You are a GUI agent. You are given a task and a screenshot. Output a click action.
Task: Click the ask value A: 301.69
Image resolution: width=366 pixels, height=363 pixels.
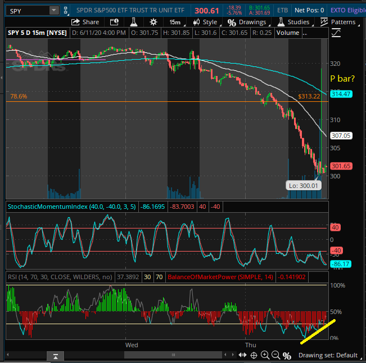point(259,13)
